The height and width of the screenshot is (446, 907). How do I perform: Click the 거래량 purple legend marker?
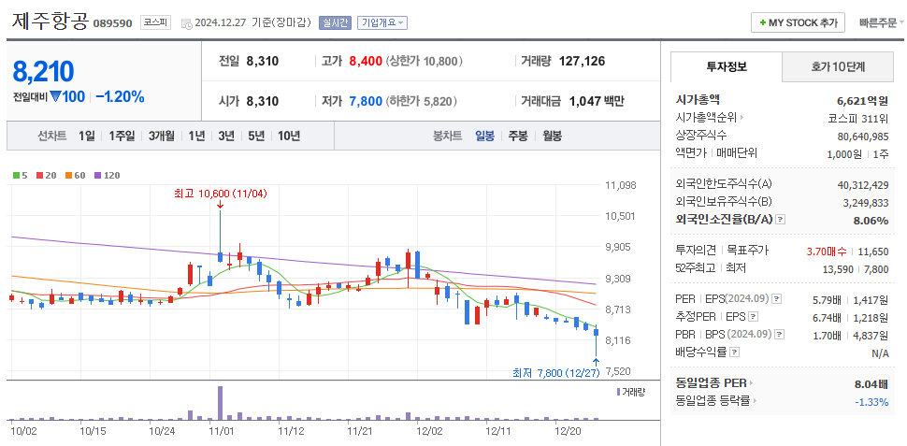point(618,392)
